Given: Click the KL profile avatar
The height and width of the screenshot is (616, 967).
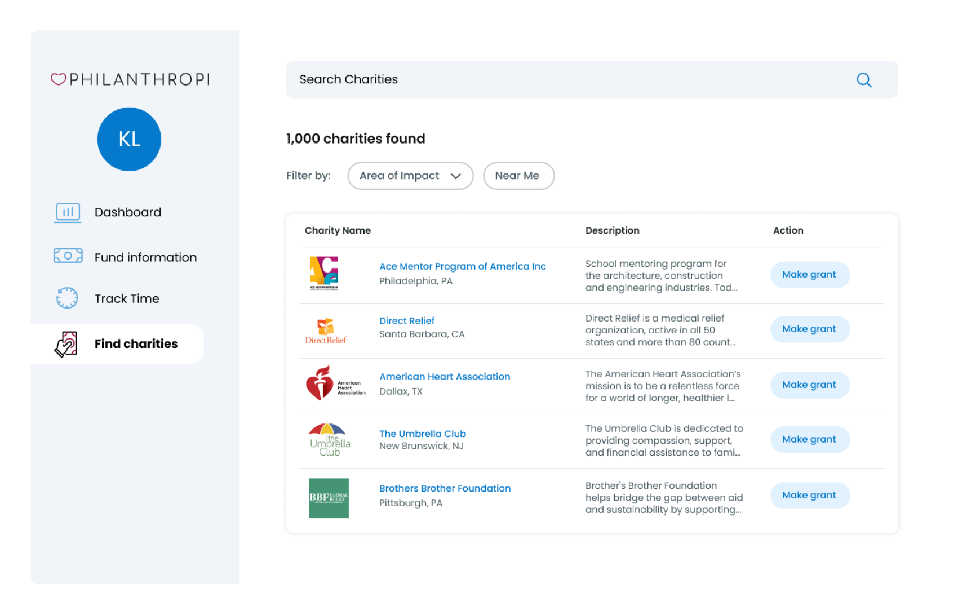Looking at the screenshot, I should pos(129,139).
